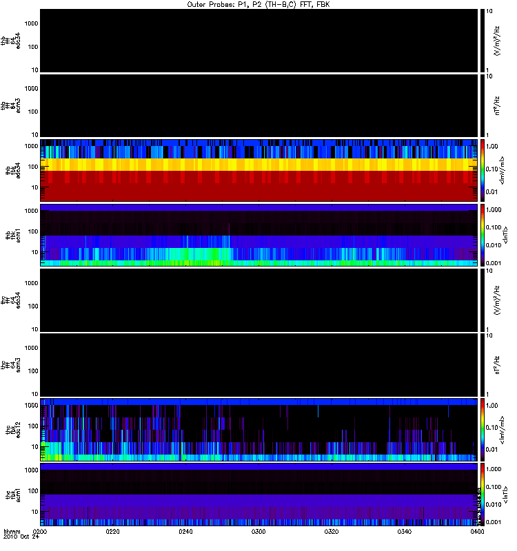Screen dimensions: 517x551
Task: Click the black color bar of thc fff scm3 panel
Action: (483, 365)
